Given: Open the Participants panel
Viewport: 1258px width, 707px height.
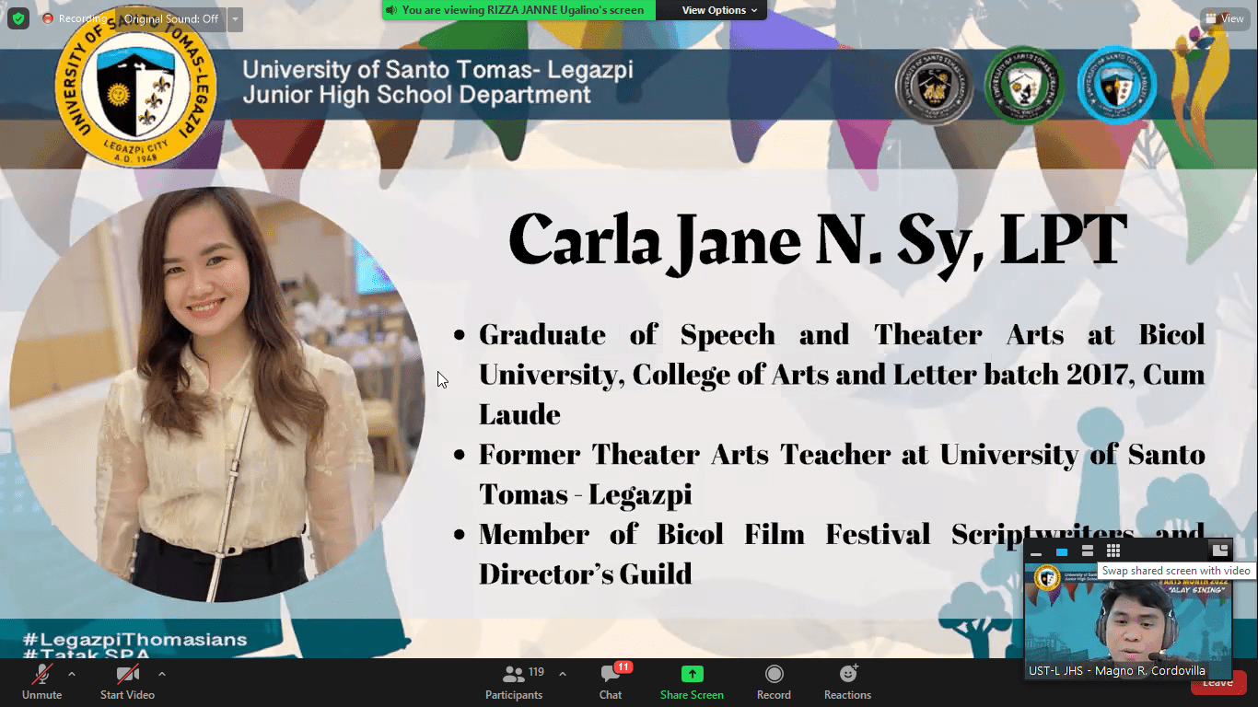Looking at the screenshot, I should (x=514, y=682).
